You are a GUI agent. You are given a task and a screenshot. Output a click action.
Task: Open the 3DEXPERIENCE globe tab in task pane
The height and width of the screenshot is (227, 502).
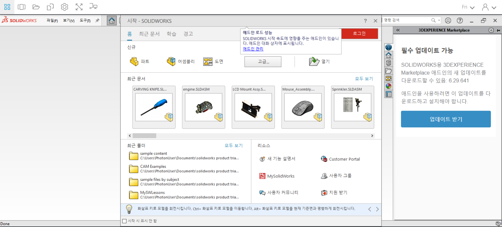coord(389,47)
